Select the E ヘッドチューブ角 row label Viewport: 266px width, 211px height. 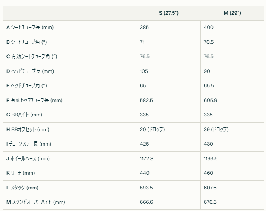pos(26,86)
